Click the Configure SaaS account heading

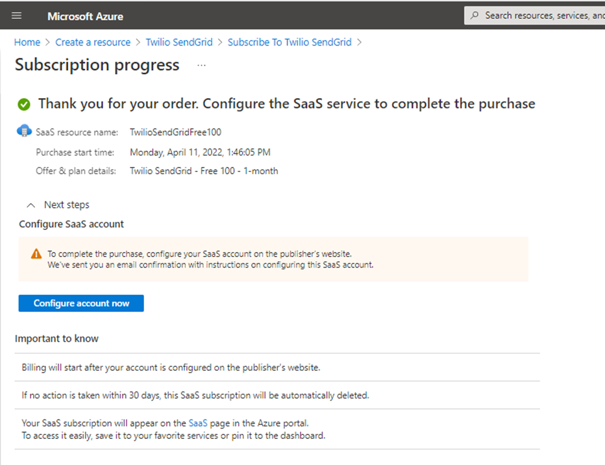71,224
